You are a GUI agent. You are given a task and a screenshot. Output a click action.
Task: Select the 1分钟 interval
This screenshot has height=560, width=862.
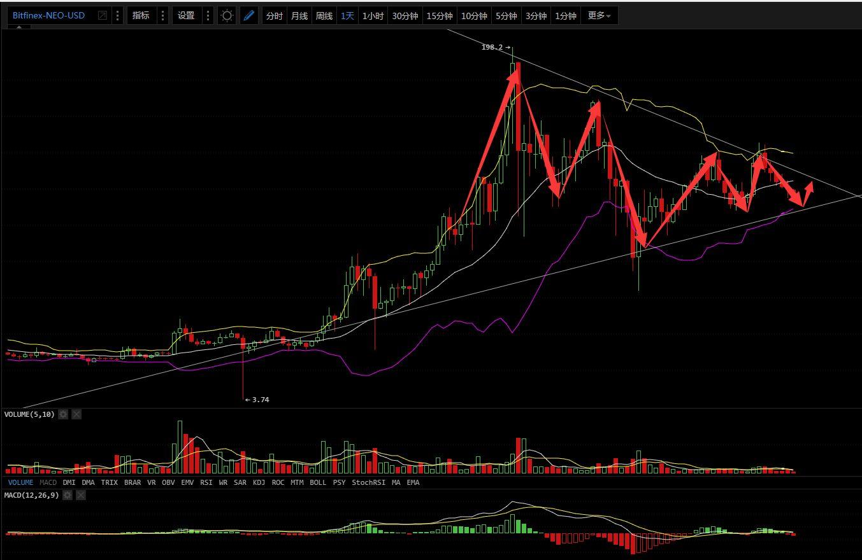click(x=566, y=16)
